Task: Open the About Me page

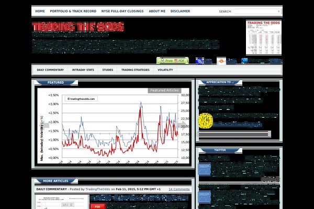Action: pyautogui.click(x=157, y=11)
